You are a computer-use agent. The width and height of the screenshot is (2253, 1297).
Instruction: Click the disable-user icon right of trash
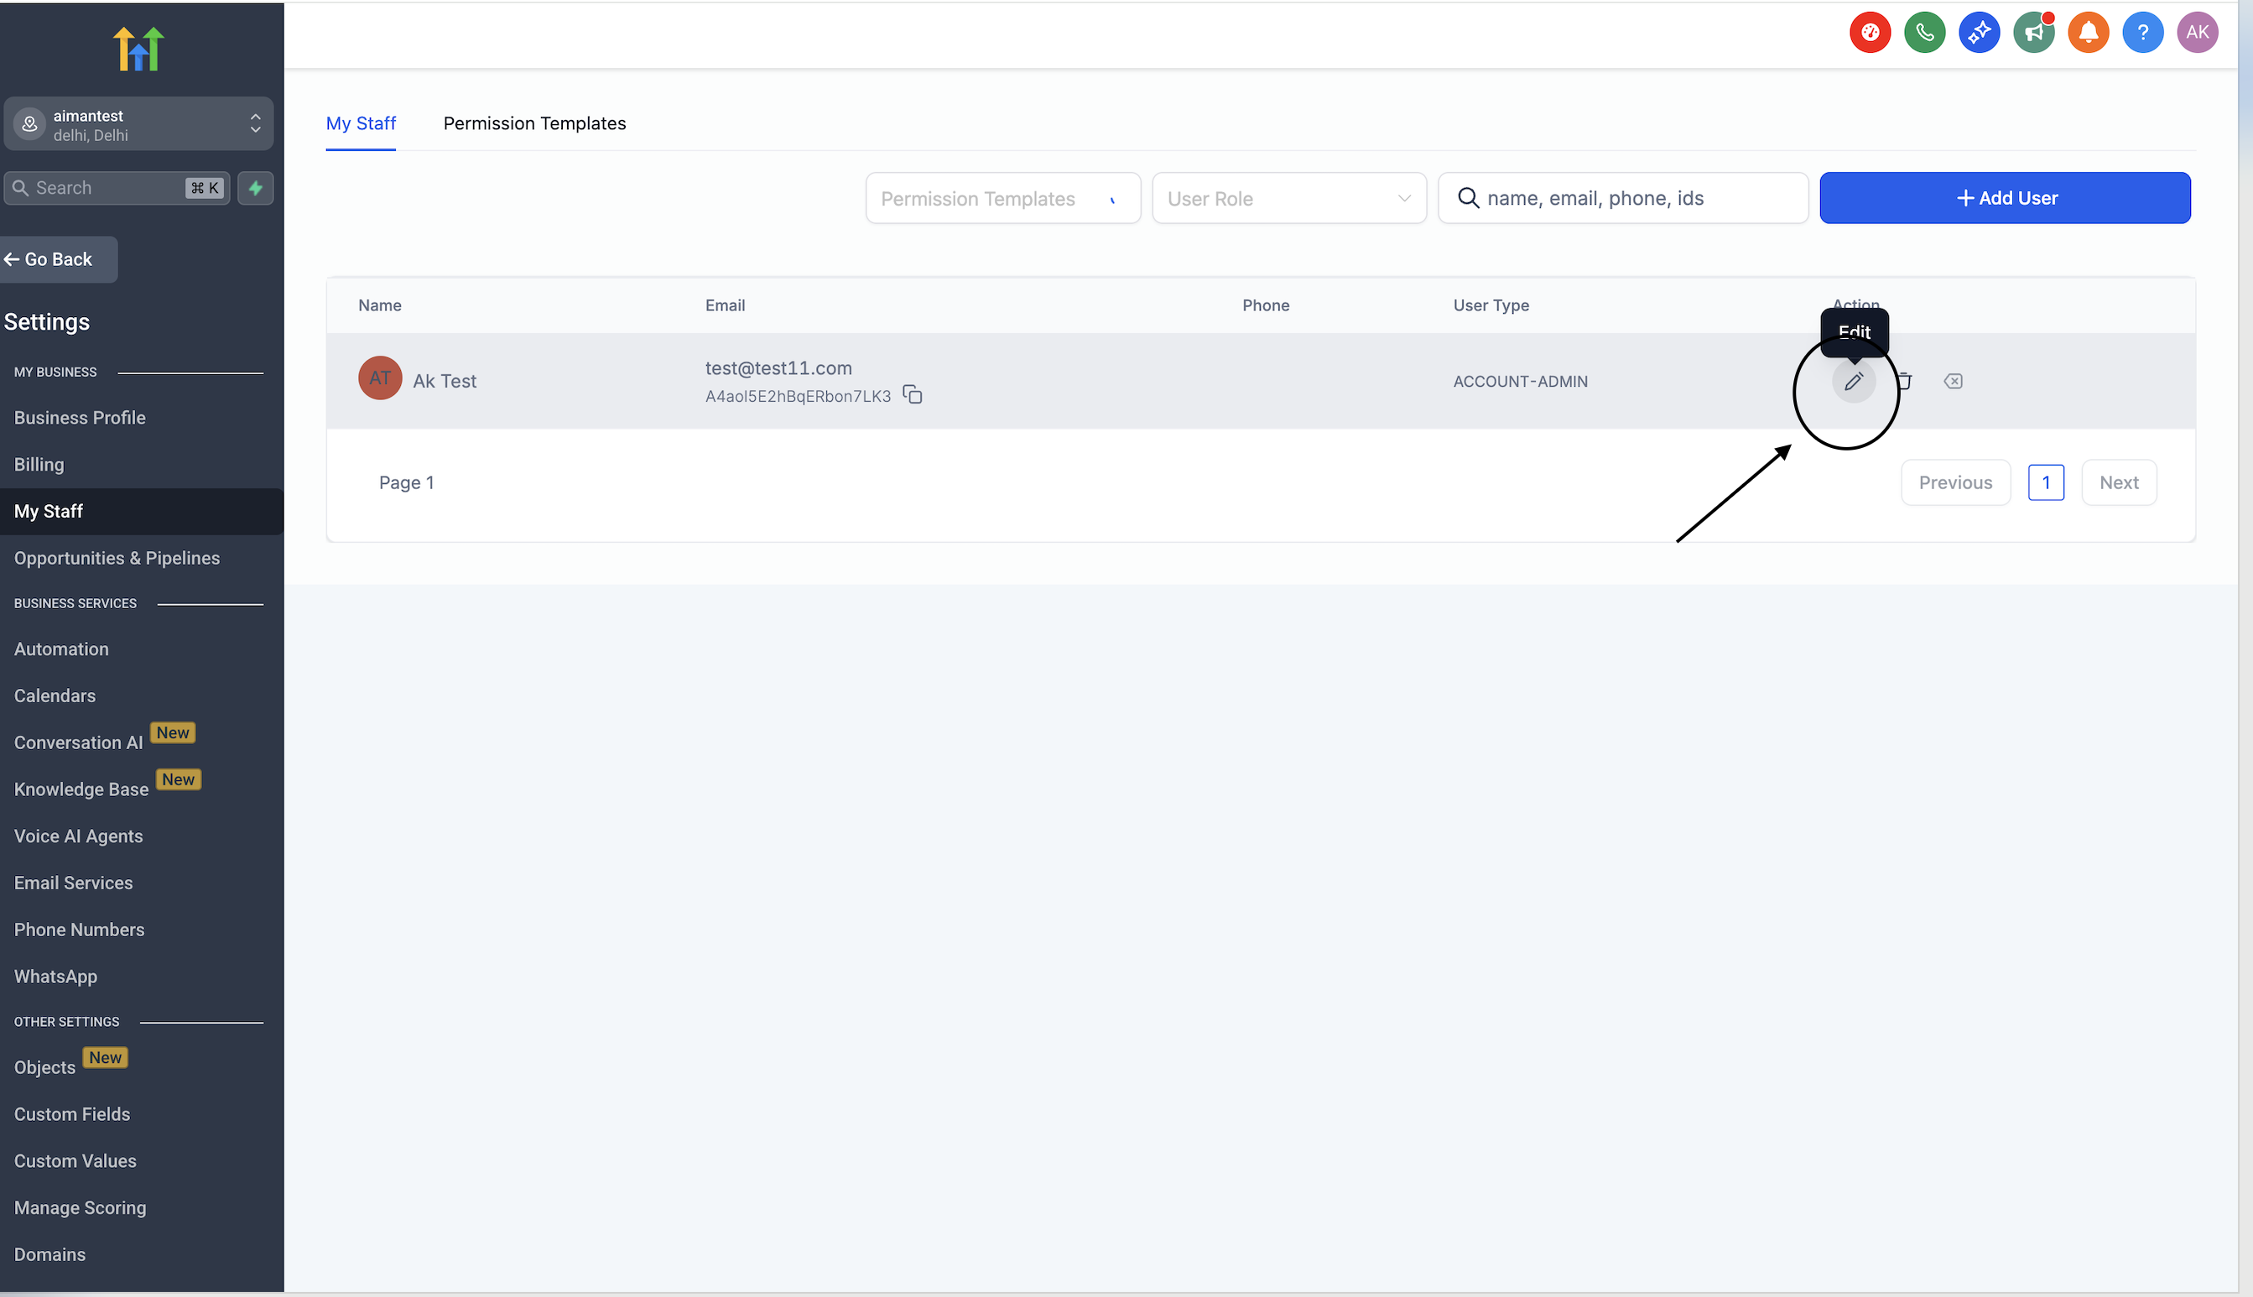point(1953,381)
